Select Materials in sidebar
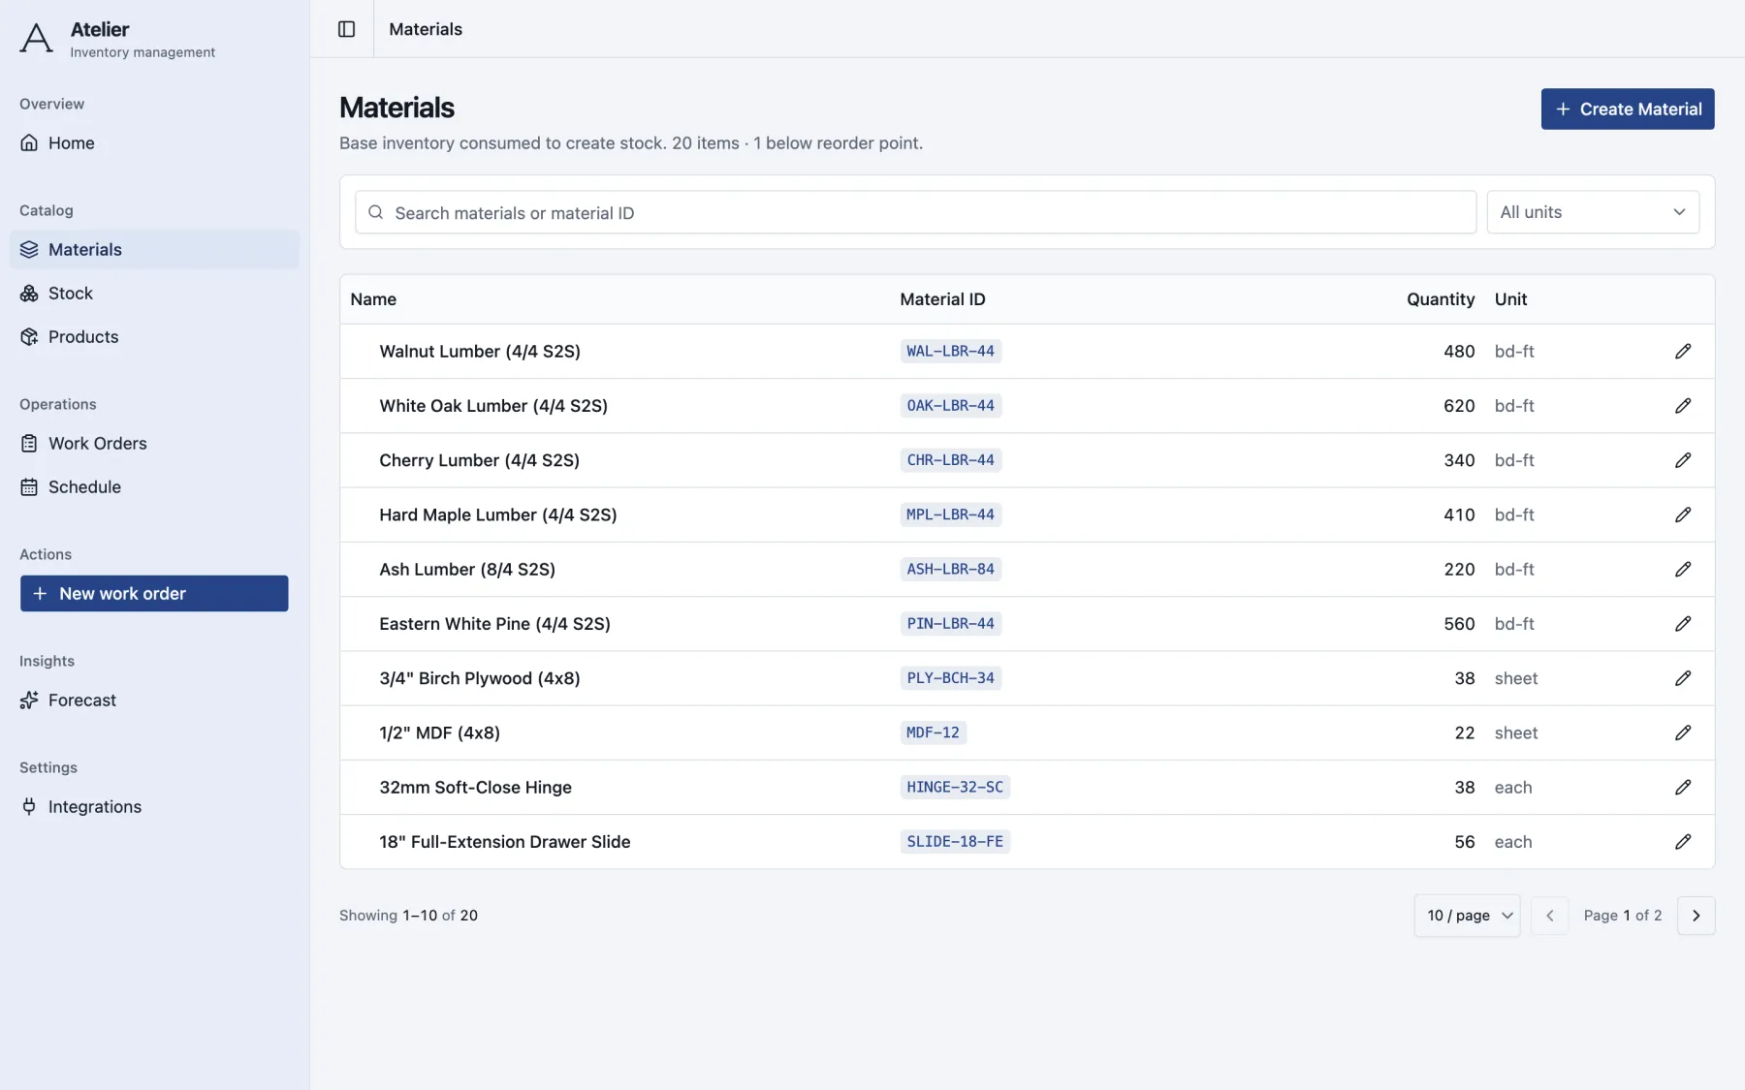 pyautogui.click(x=154, y=250)
